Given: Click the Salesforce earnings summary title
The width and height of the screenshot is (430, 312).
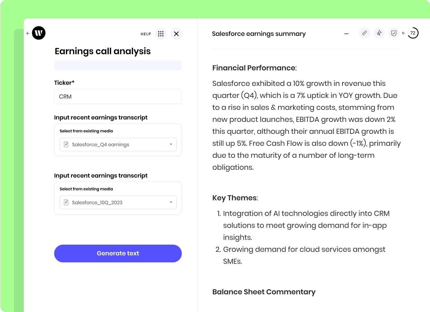Looking at the screenshot, I should [259, 34].
